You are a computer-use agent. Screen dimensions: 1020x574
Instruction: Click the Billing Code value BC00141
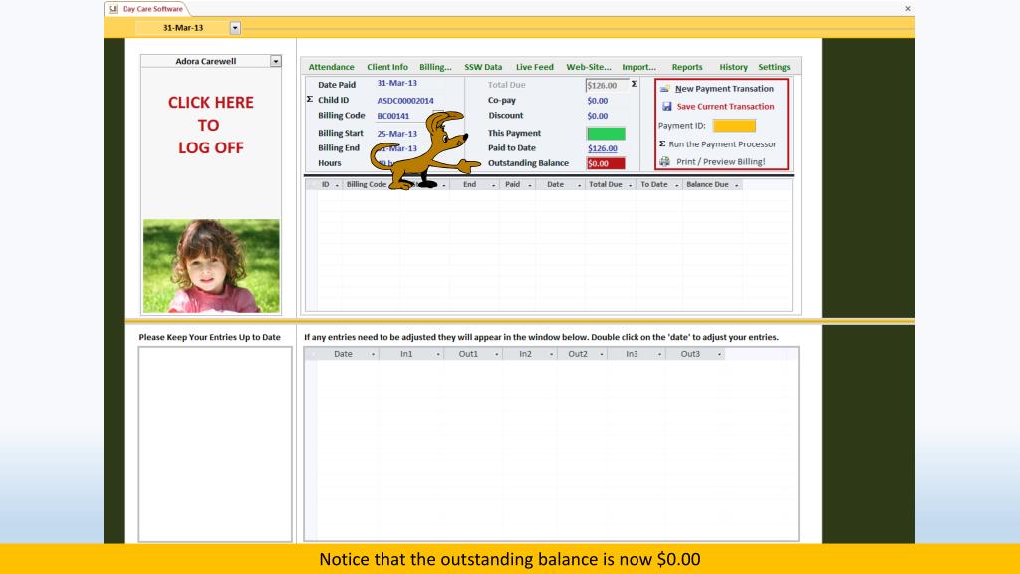pyautogui.click(x=392, y=116)
